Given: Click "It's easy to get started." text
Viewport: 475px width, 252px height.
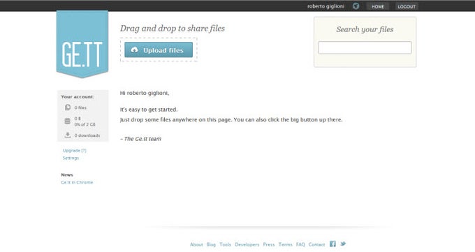Looking at the screenshot, I should [149, 110].
